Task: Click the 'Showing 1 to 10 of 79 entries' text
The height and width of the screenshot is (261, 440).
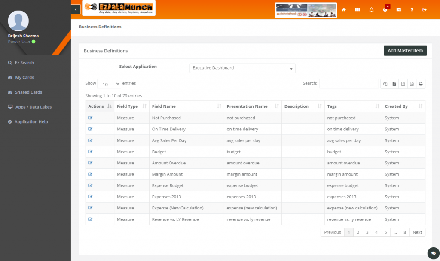Action: tap(113, 96)
